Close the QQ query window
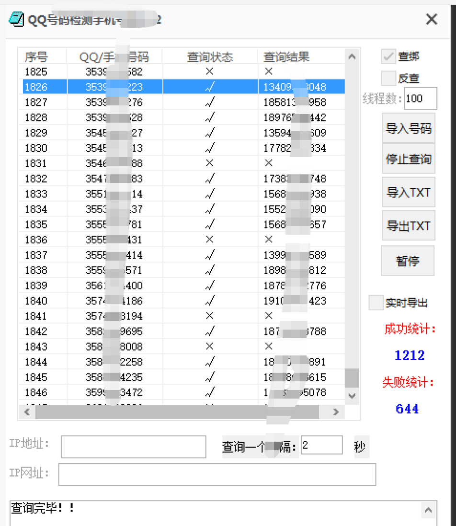Image resolution: width=456 pixels, height=526 pixels. point(432,19)
